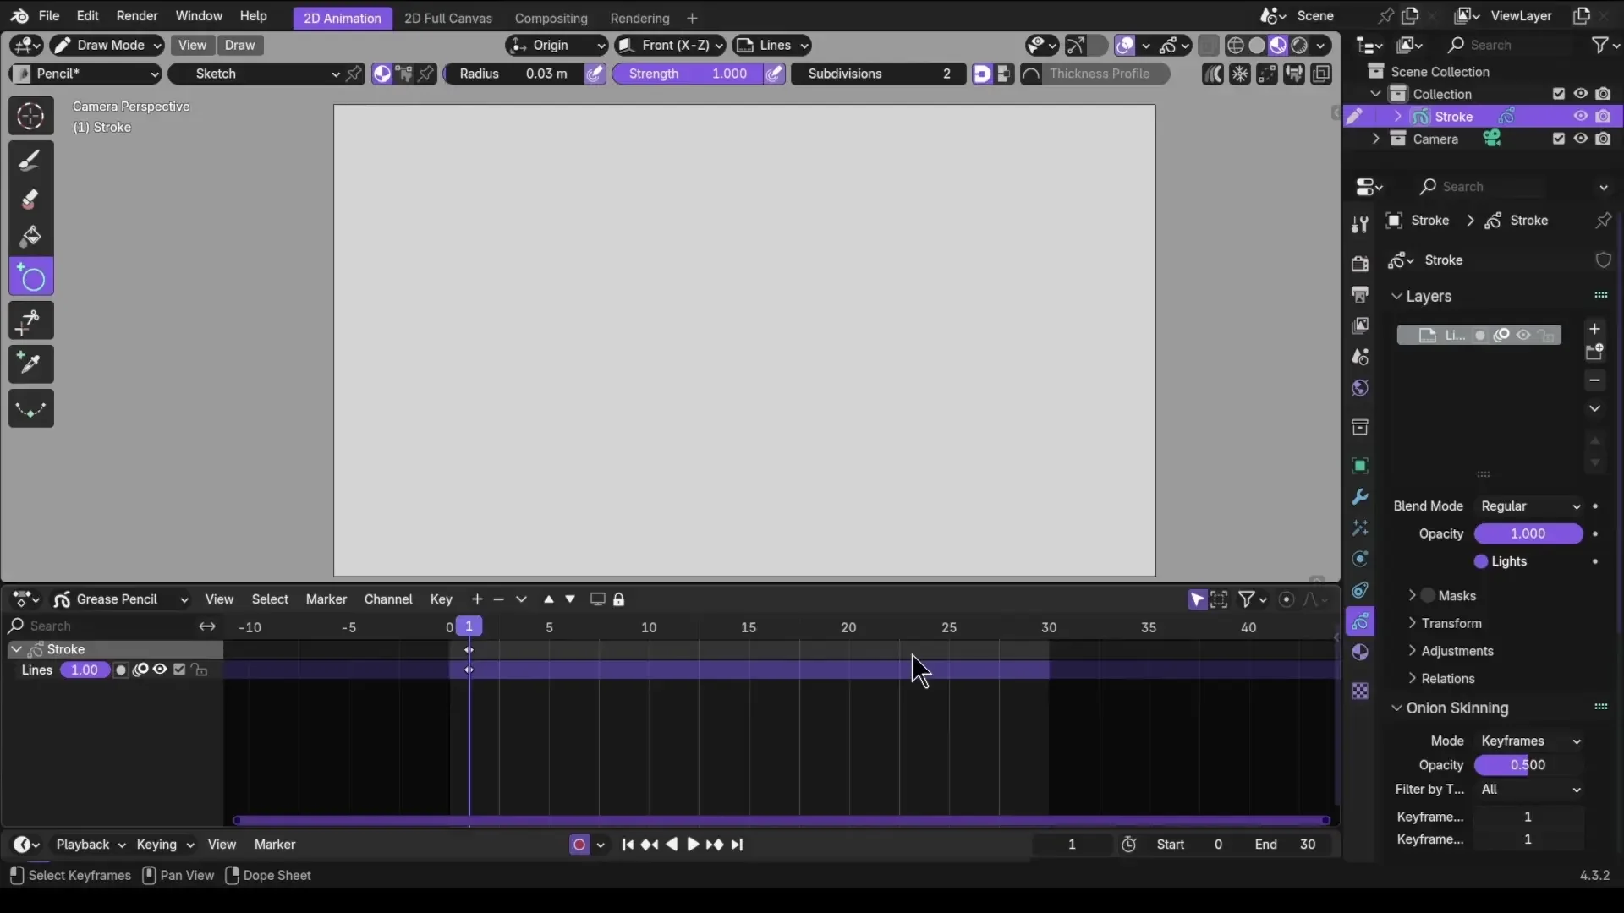Select the Fill bucket tool
Screen dimensions: 1624x913
30,236
